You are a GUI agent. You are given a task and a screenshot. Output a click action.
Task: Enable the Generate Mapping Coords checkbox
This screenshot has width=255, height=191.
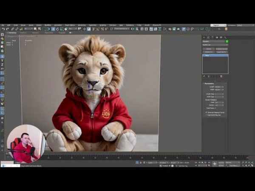[x=206, y=112]
